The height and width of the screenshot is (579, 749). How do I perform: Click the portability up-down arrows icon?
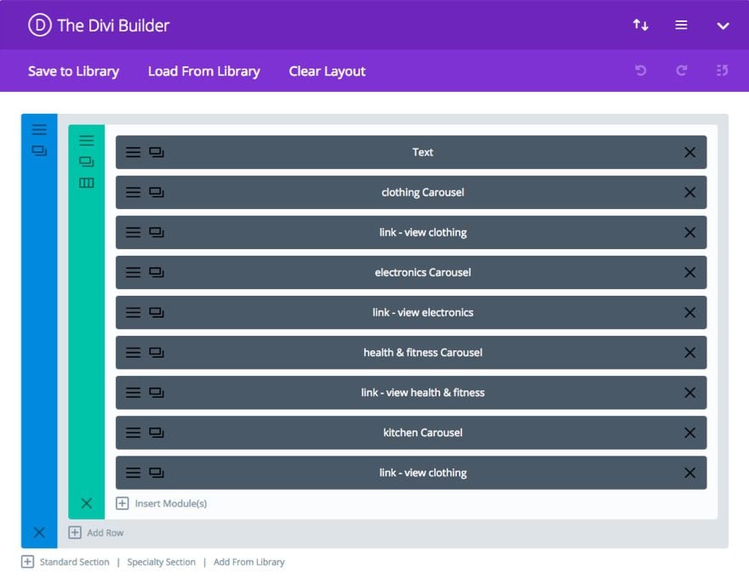tap(641, 25)
